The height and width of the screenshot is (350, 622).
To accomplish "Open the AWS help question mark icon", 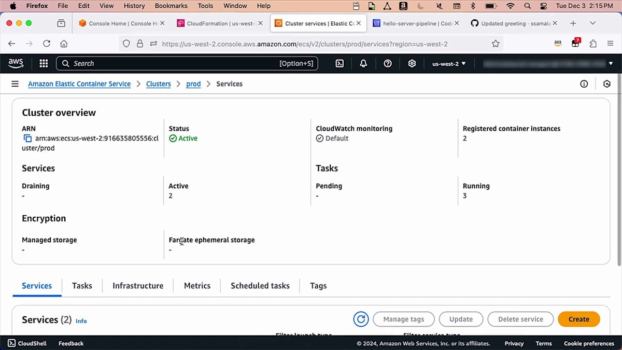I will tap(388, 63).
